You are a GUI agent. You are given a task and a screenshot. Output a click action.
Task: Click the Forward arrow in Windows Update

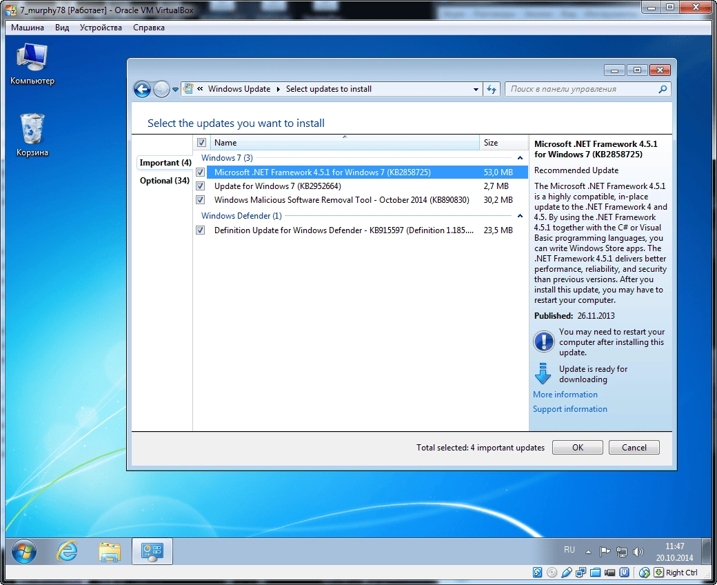click(x=161, y=89)
